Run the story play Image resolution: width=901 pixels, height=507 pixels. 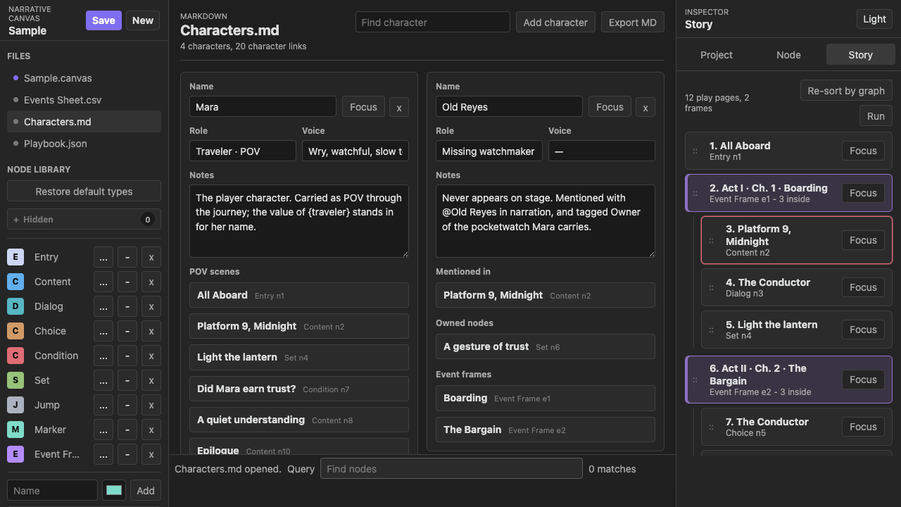(876, 116)
